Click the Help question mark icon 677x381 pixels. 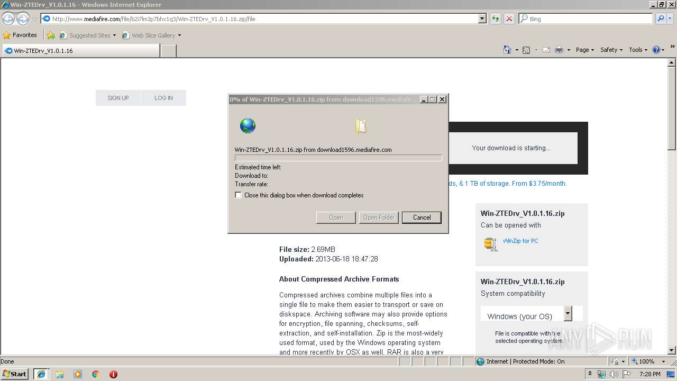click(x=656, y=50)
